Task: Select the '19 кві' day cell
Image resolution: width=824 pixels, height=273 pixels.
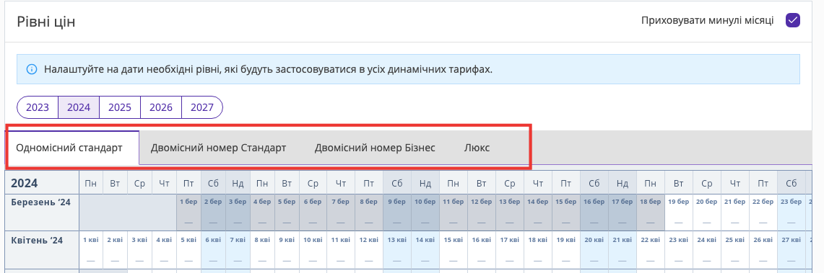Action: (566, 249)
